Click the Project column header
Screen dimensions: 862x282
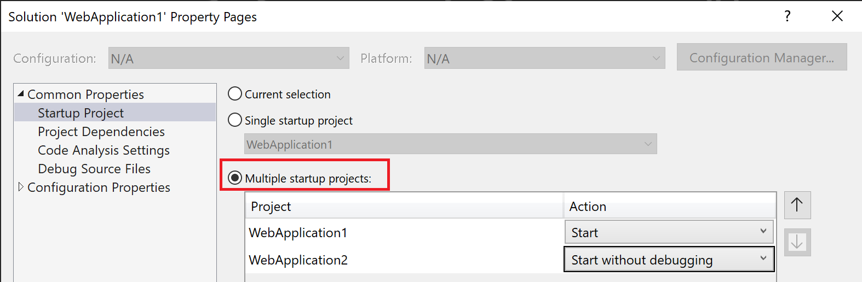coord(404,206)
